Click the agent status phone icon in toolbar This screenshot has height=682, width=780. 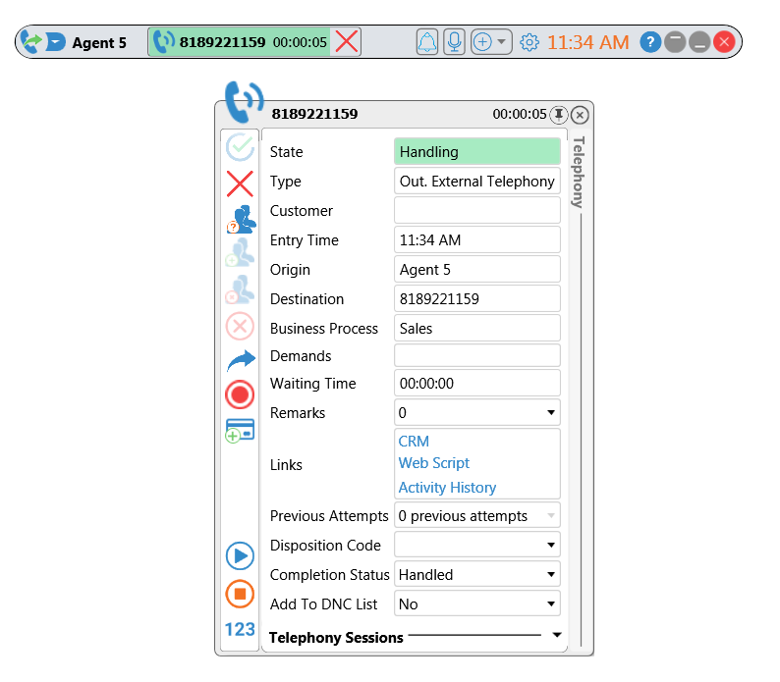pyautogui.click(x=30, y=42)
